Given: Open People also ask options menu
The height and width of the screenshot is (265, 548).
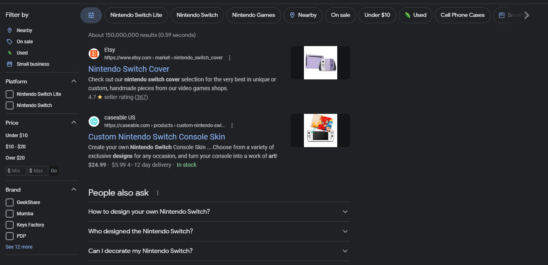Looking at the screenshot, I should pyautogui.click(x=158, y=193).
